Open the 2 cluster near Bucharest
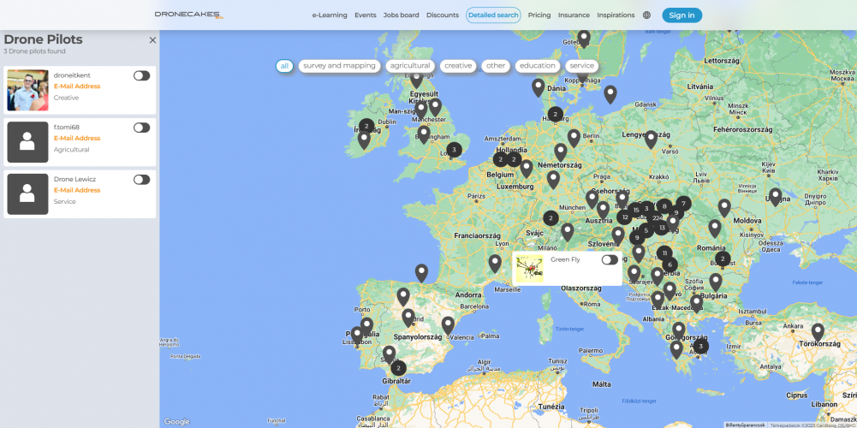The width and height of the screenshot is (857, 428). 723,259
